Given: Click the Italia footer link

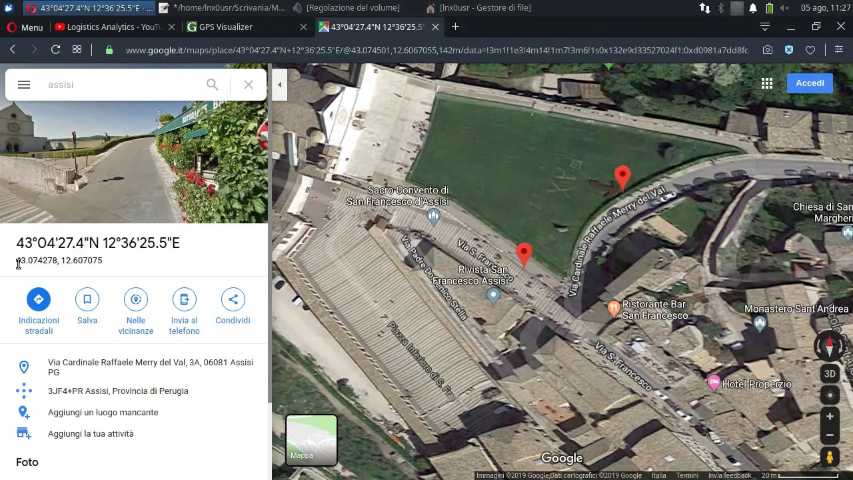Looking at the screenshot, I should pos(658,475).
